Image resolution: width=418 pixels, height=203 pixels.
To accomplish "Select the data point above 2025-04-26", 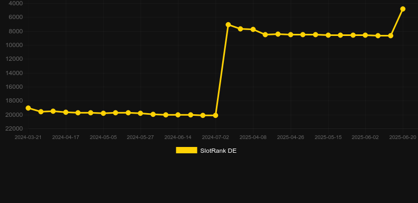I will (x=290, y=35).
